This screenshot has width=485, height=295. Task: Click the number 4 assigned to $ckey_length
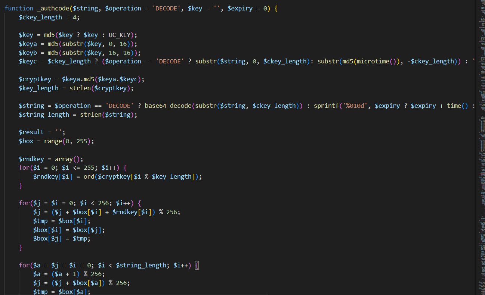tap(78, 17)
